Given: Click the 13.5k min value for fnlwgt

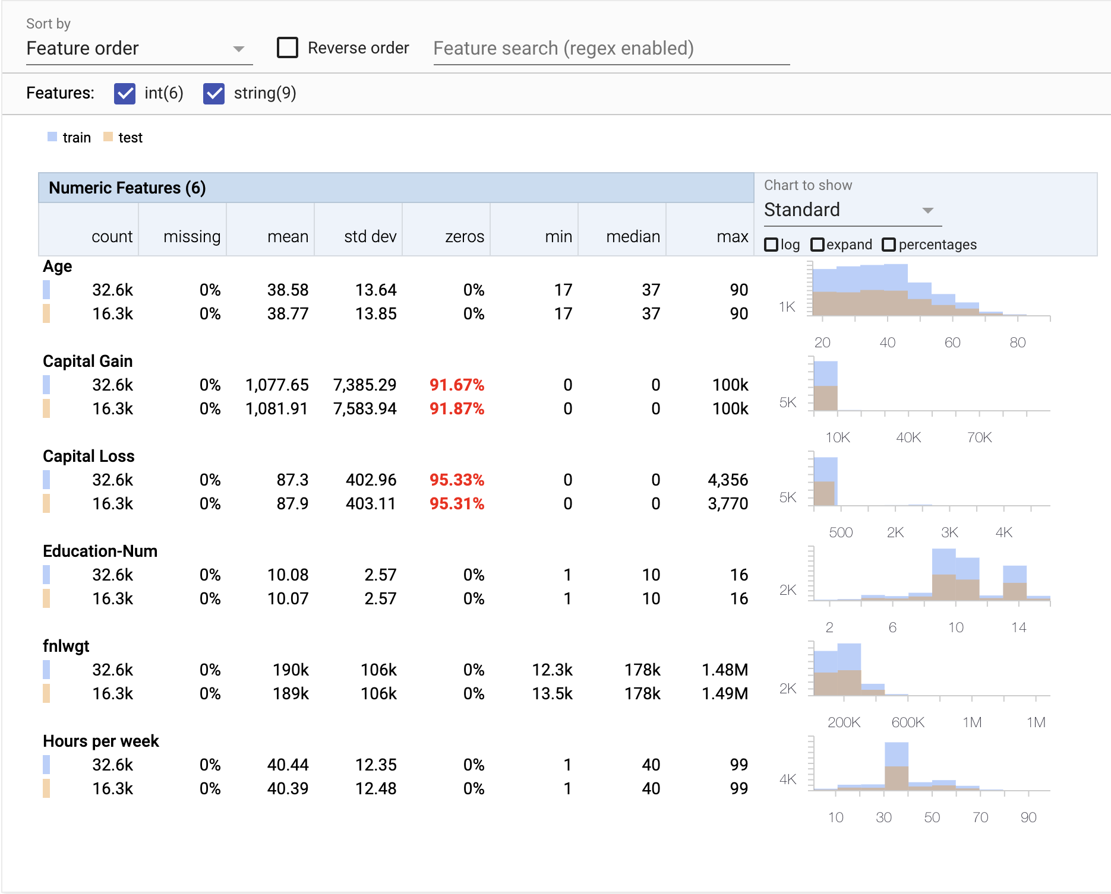Looking at the screenshot, I should (x=553, y=693).
